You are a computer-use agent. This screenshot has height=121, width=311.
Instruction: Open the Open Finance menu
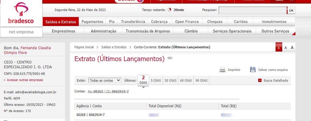[187, 22]
